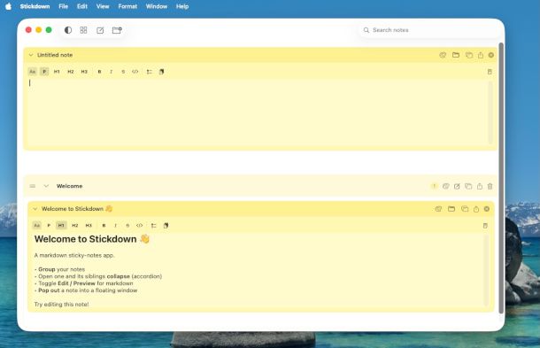Share the Untitled note
Screen dimensions: 540x348
point(481,55)
